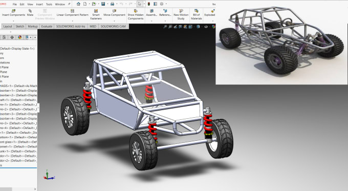Switch to the Layout tab
348x191 pixels.
[8, 26]
